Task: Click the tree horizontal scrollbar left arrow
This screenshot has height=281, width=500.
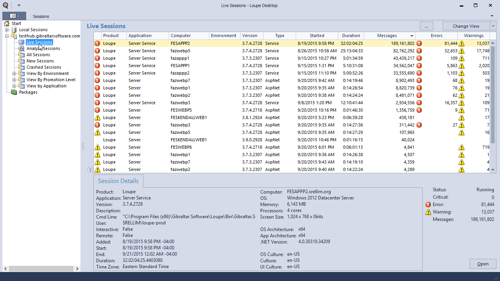Action: pyautogui.click(x=5, y=269)
